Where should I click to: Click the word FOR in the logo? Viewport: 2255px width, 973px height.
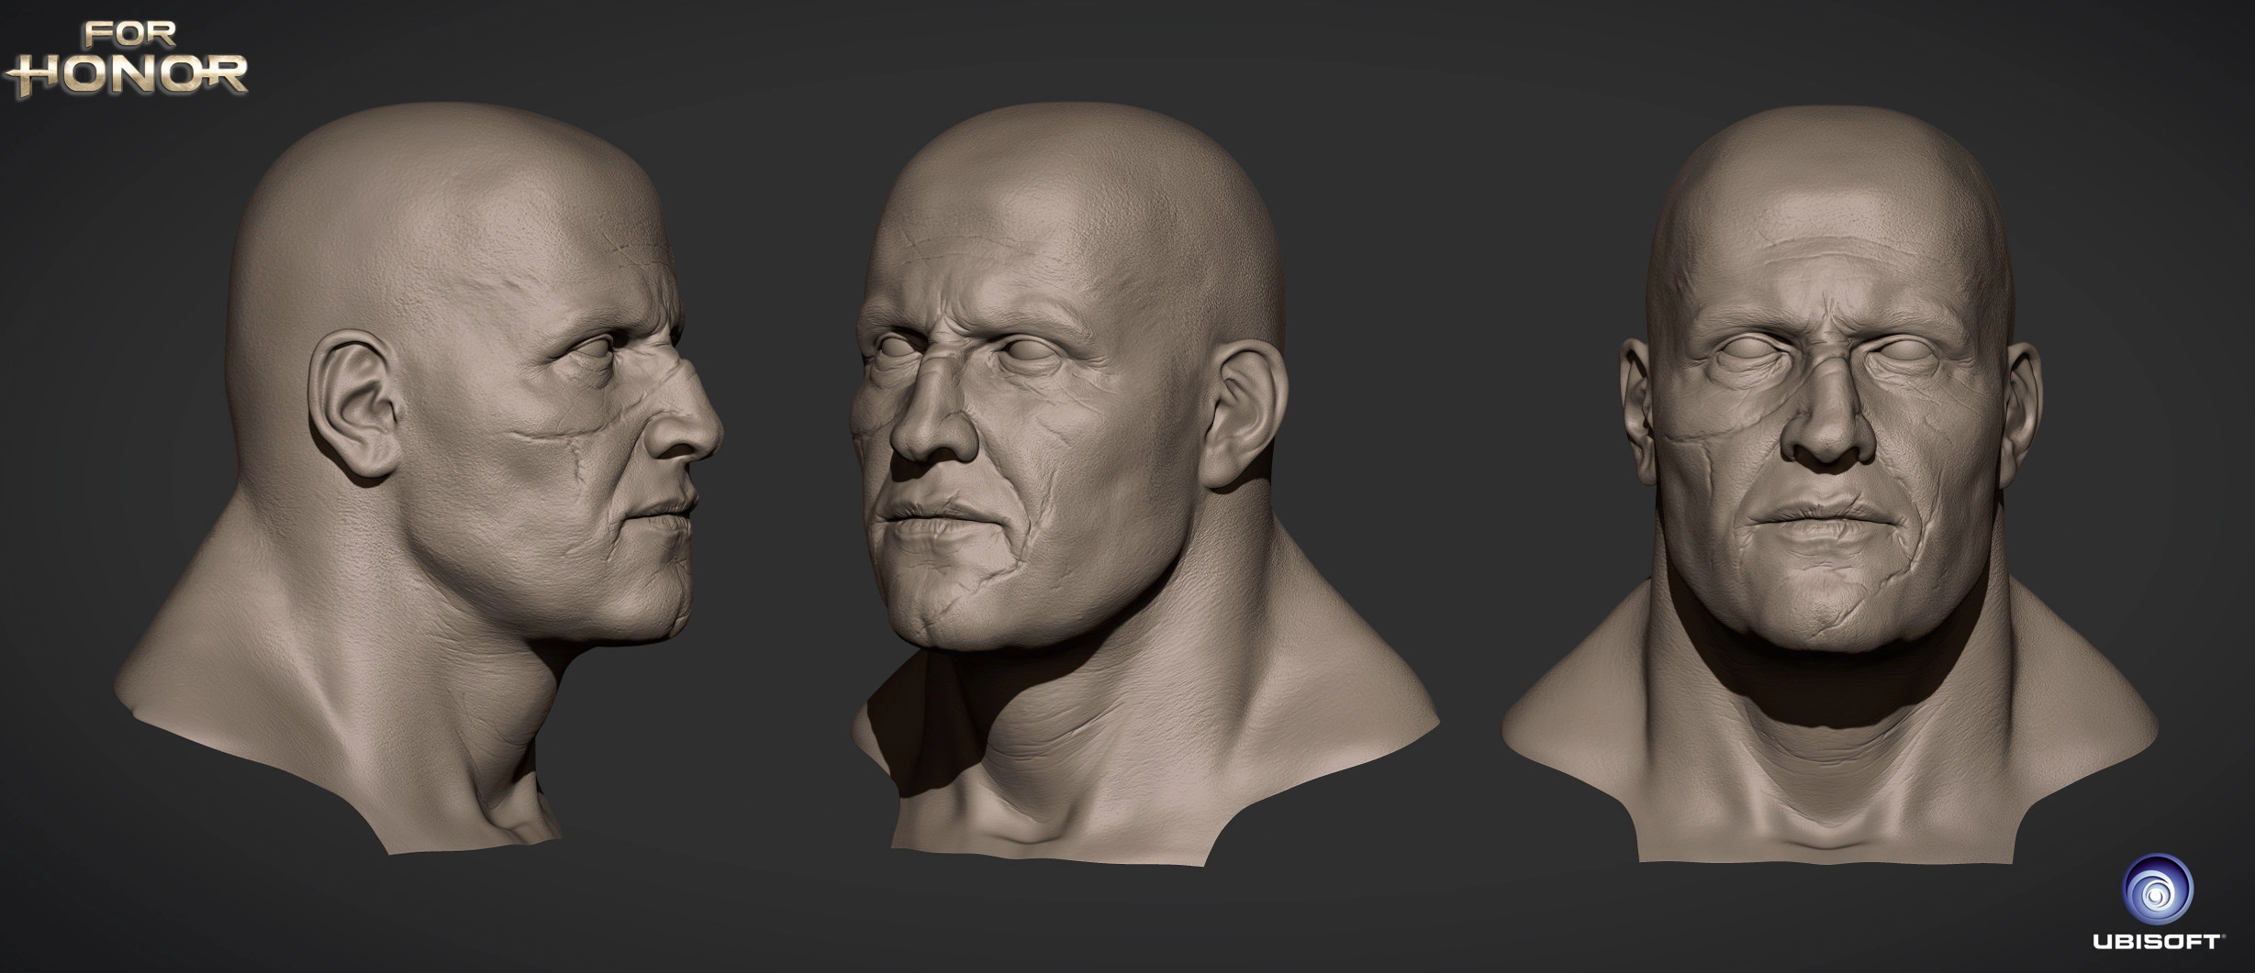(127, 35)
